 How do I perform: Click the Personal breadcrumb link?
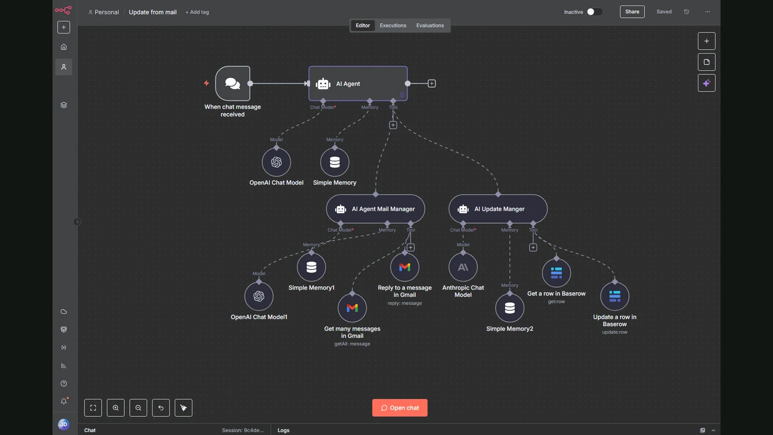coord(103,12)
